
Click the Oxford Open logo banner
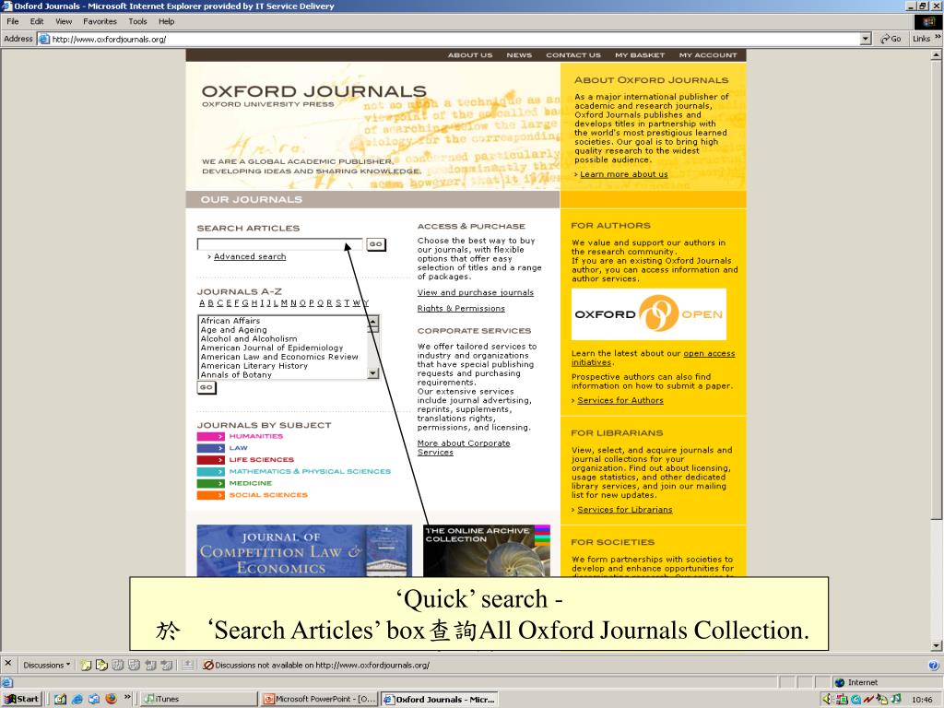pos(648,313)
